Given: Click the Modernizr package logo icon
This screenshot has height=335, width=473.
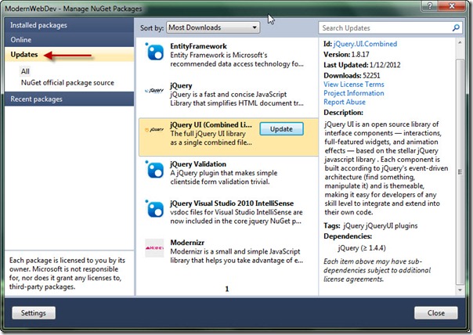Looking at the screenshot, I should pos(154,249).
